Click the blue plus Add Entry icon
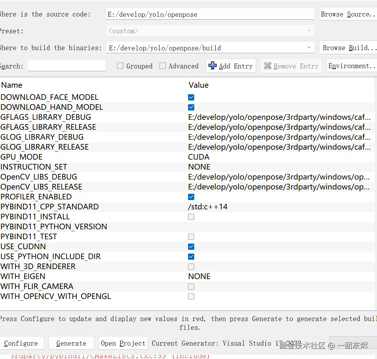Screen dimensions: 377x359 (213, 66)
